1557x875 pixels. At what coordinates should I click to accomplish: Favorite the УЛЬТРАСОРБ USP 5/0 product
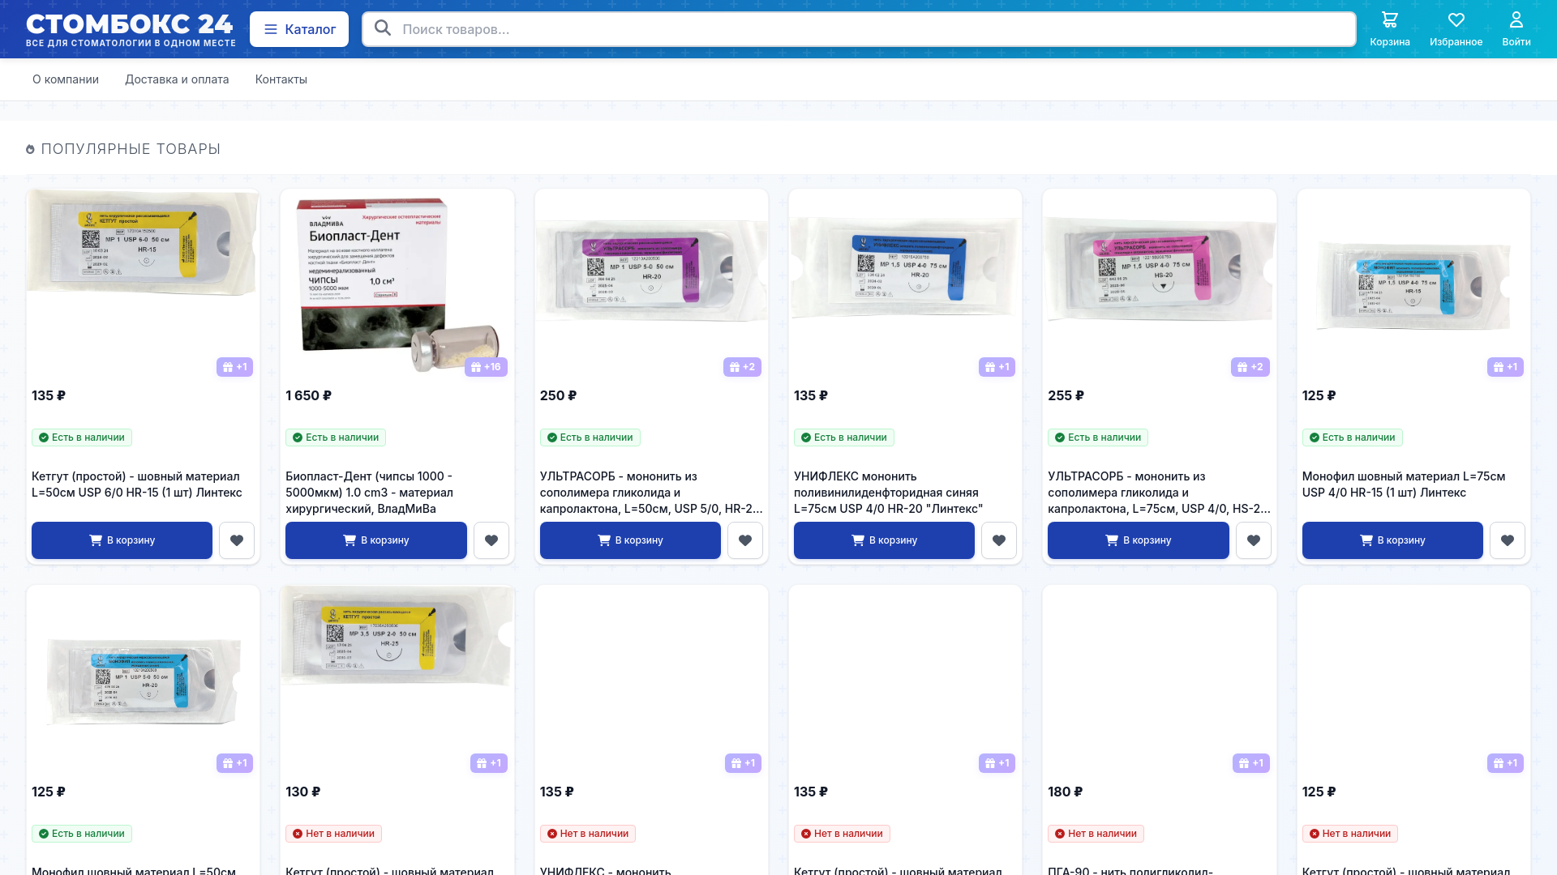click(x=745, y=540)
